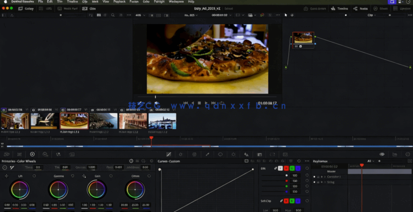Toggle the Clips thumbnail strip button
Image resolution: width=413 pixels, height=212 pixels.
[89, 9]
